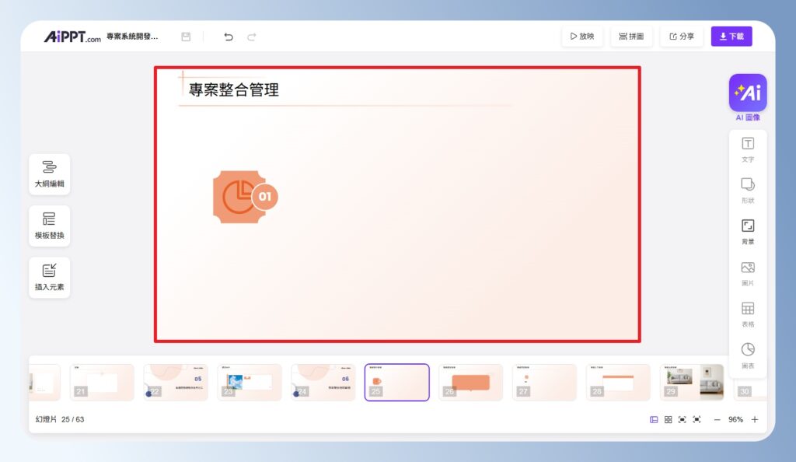The height and width of the screenshot is (462, 796).
Task: Open the 大綱編輯 outline editor
Action: click(49, 174)
